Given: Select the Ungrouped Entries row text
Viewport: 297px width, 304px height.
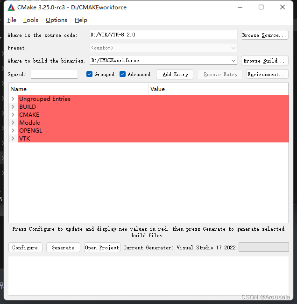Looking at the screenshot, I should click(45, 99).
